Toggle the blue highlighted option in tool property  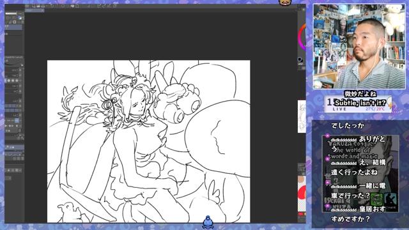17,121
